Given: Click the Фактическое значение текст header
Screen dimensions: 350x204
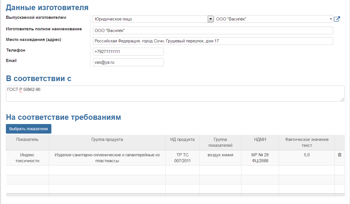Looking at the screenshot, I should (306, 142).
